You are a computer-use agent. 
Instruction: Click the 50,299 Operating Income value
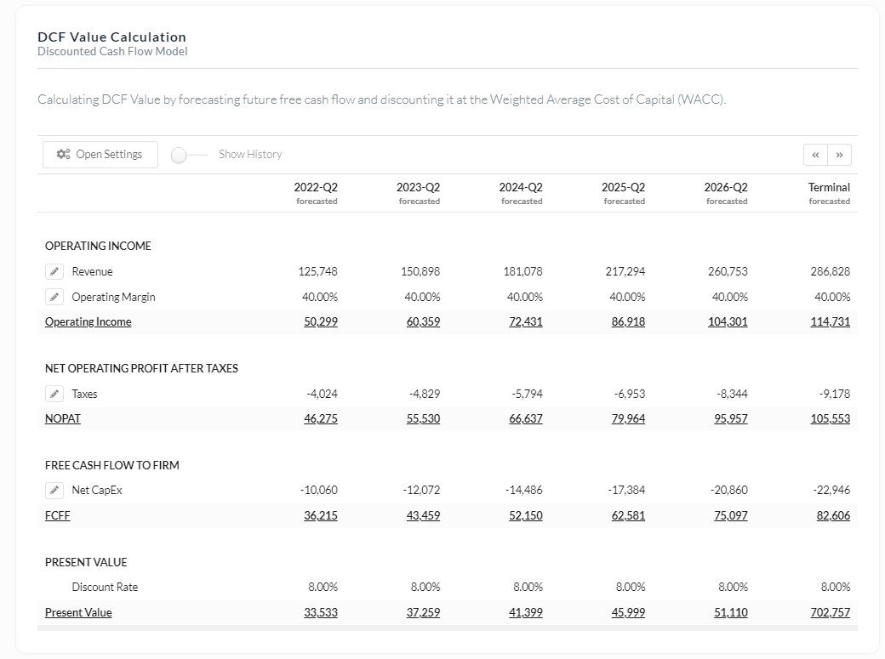click(x=323, y=321)
